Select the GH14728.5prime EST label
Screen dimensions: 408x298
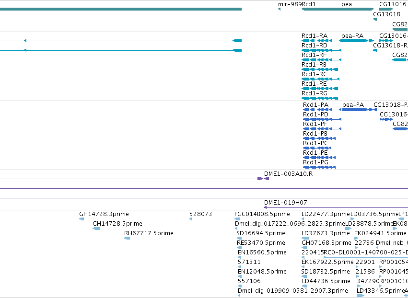tap(117, 224)
